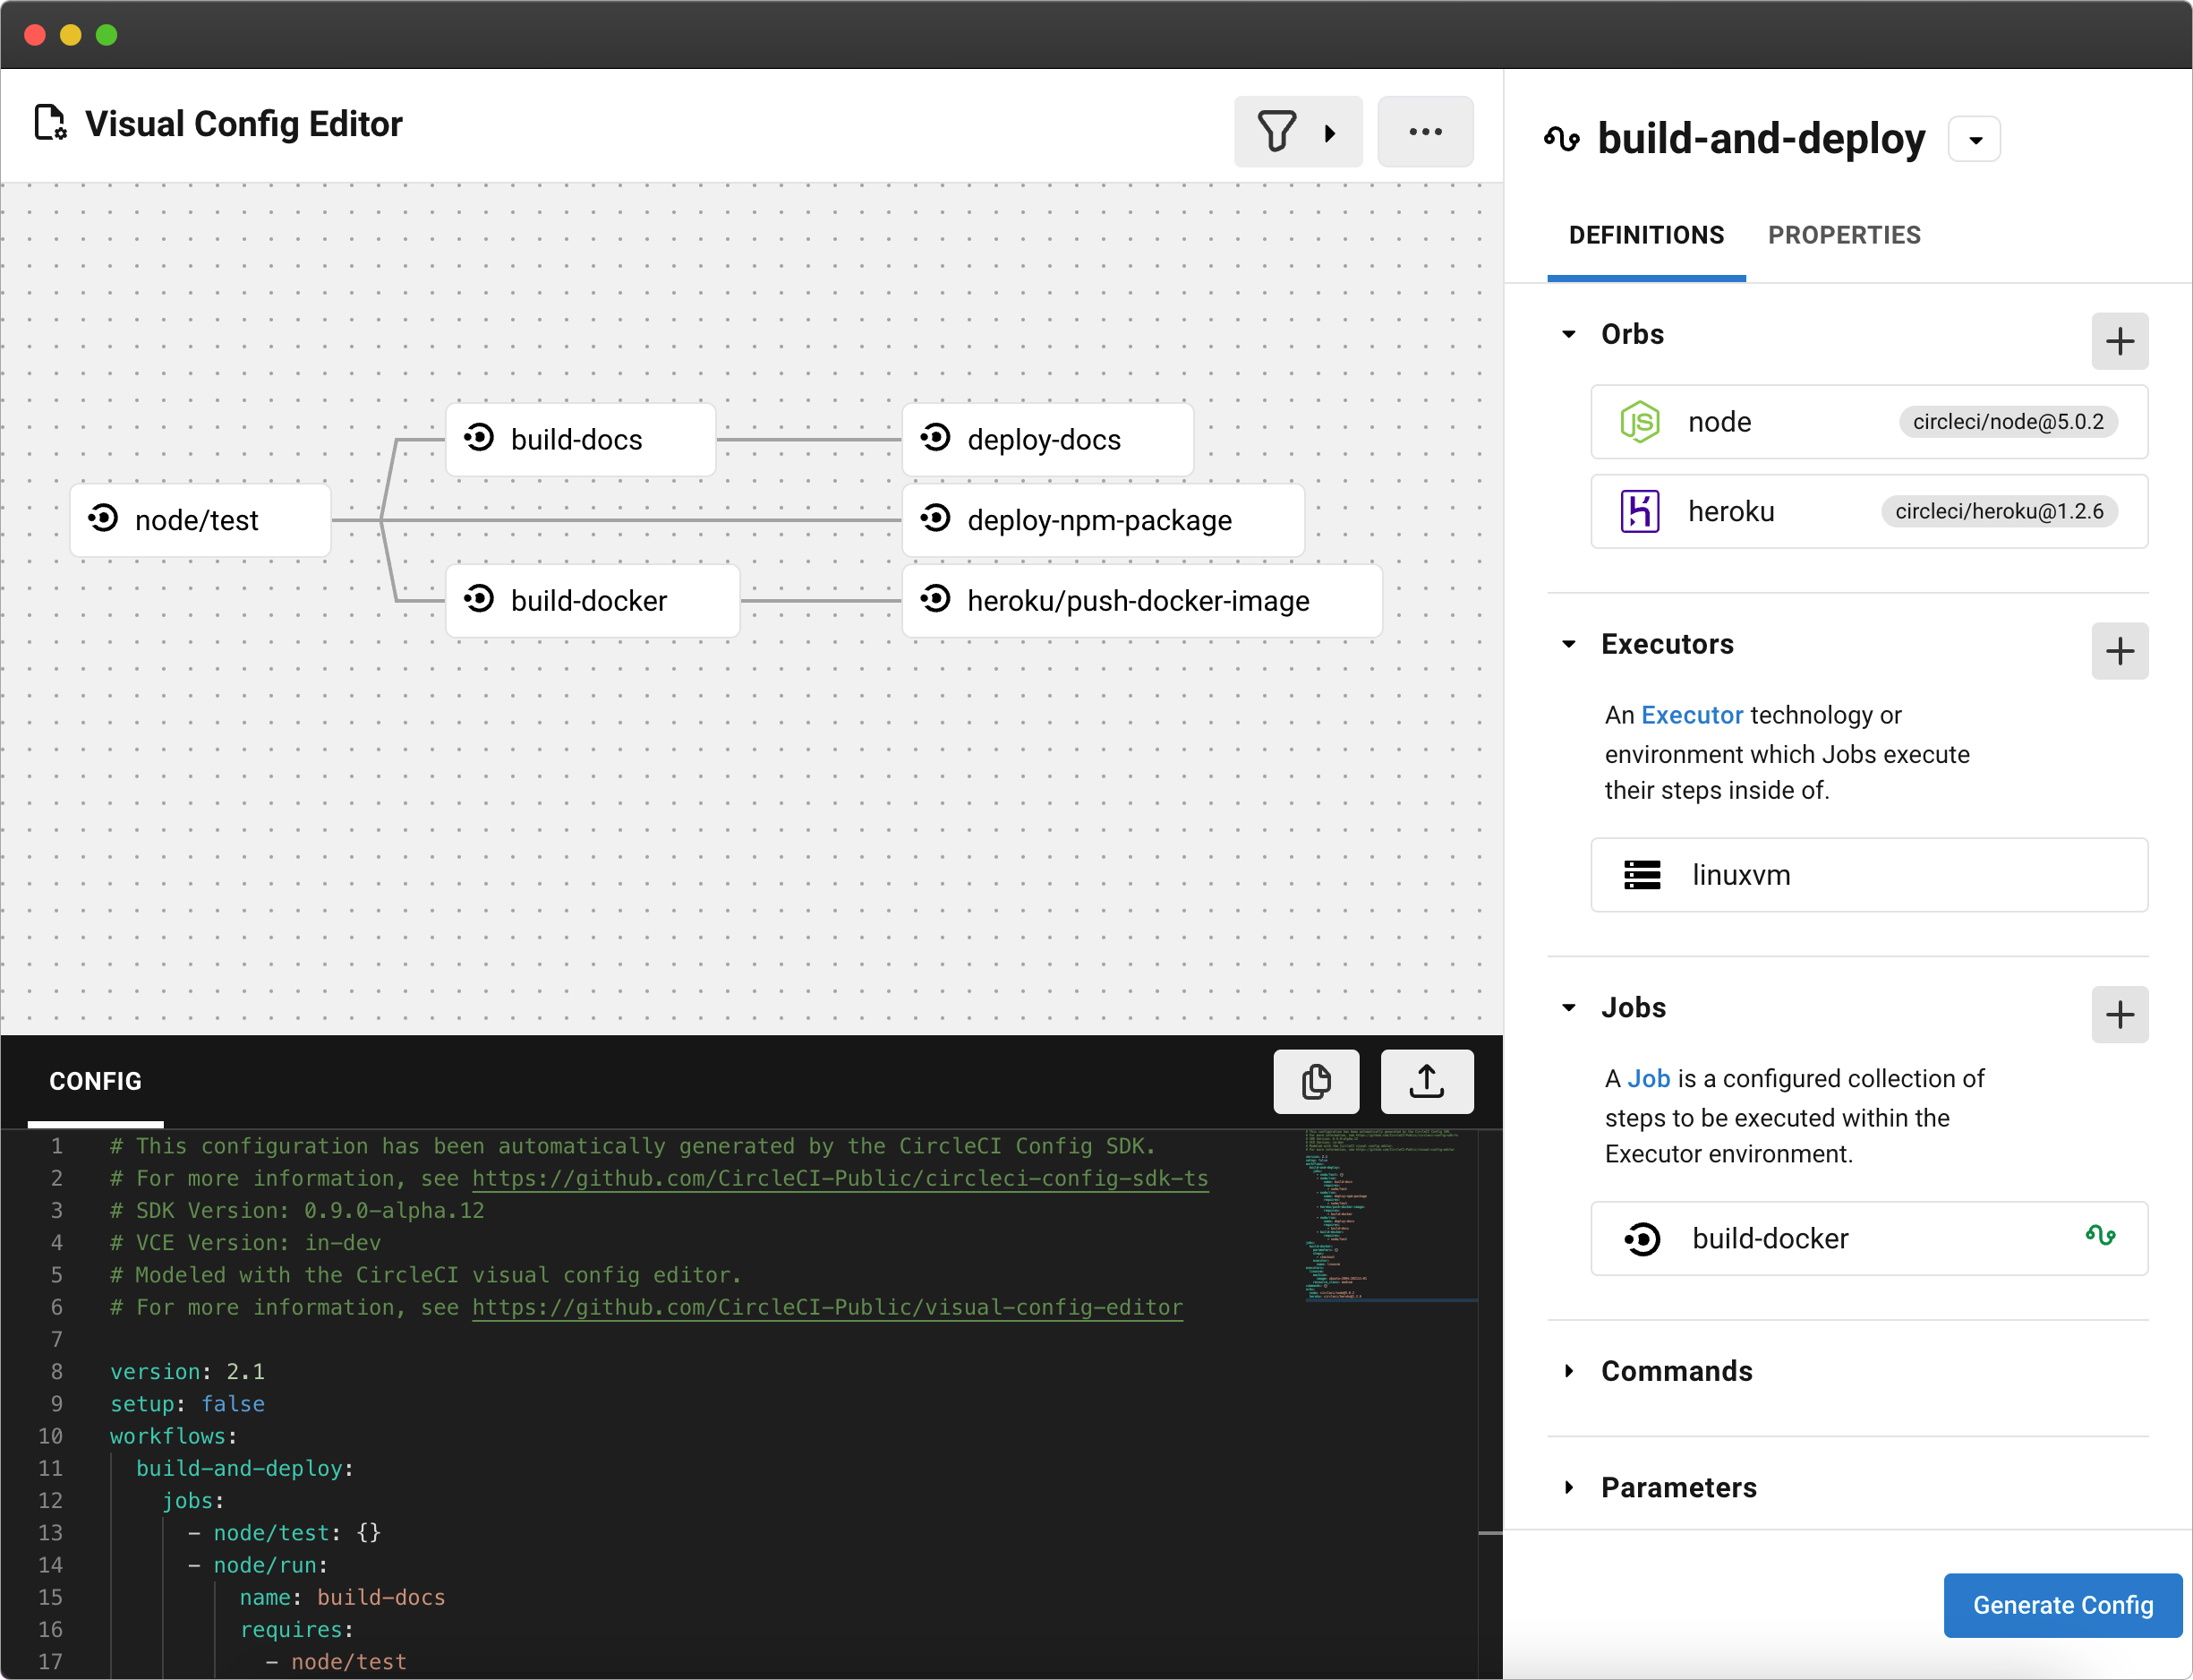Screen dimensions: 2193x1680
Task: Add a new executor with plus button
Action: tap(2119, 651)
